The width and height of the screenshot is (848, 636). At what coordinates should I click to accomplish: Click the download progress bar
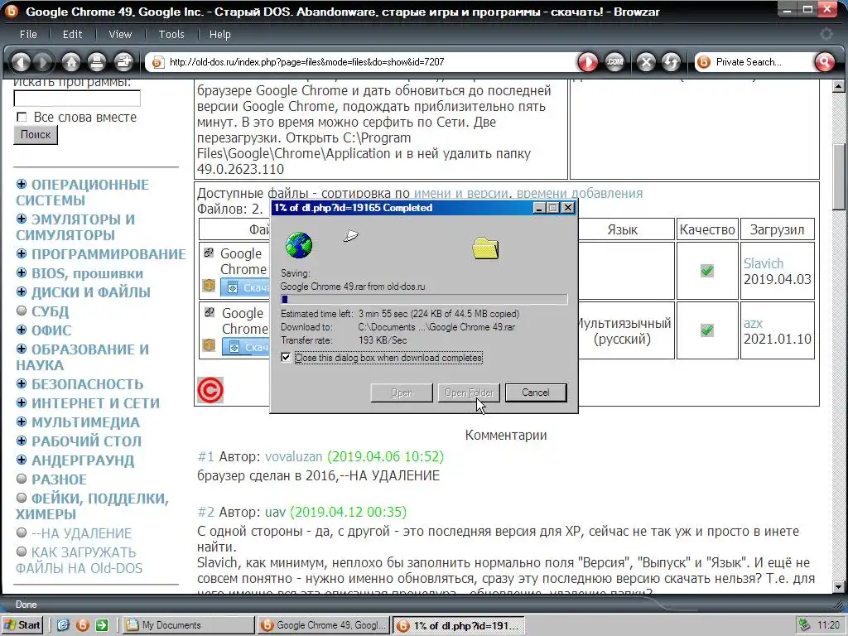424,299
